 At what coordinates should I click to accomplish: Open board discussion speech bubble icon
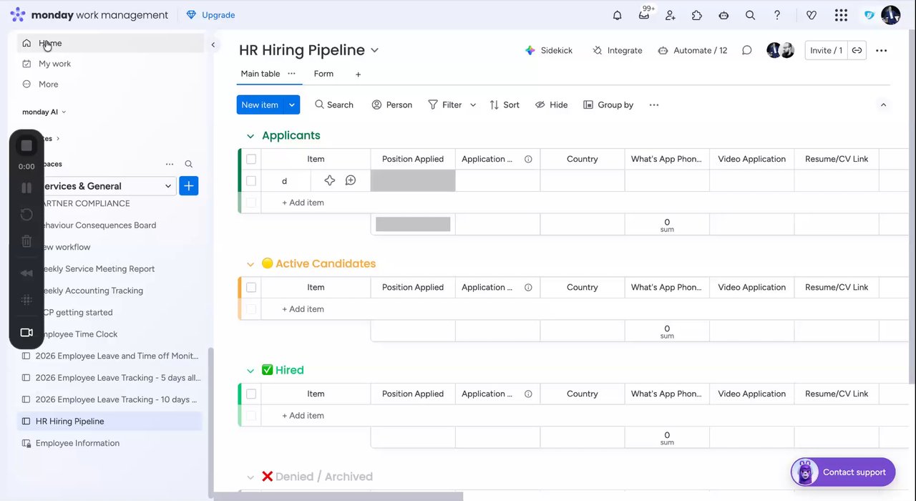pos(746,50)
